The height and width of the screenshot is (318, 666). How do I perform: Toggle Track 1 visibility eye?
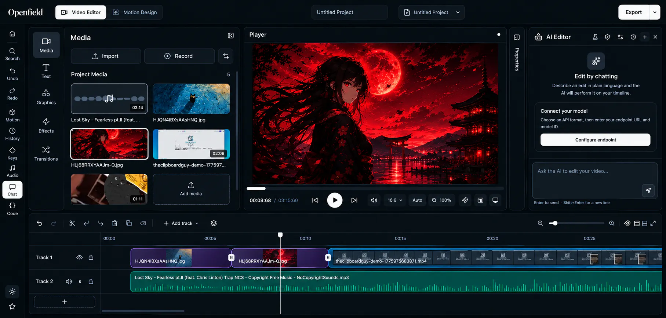pos(79,257)
